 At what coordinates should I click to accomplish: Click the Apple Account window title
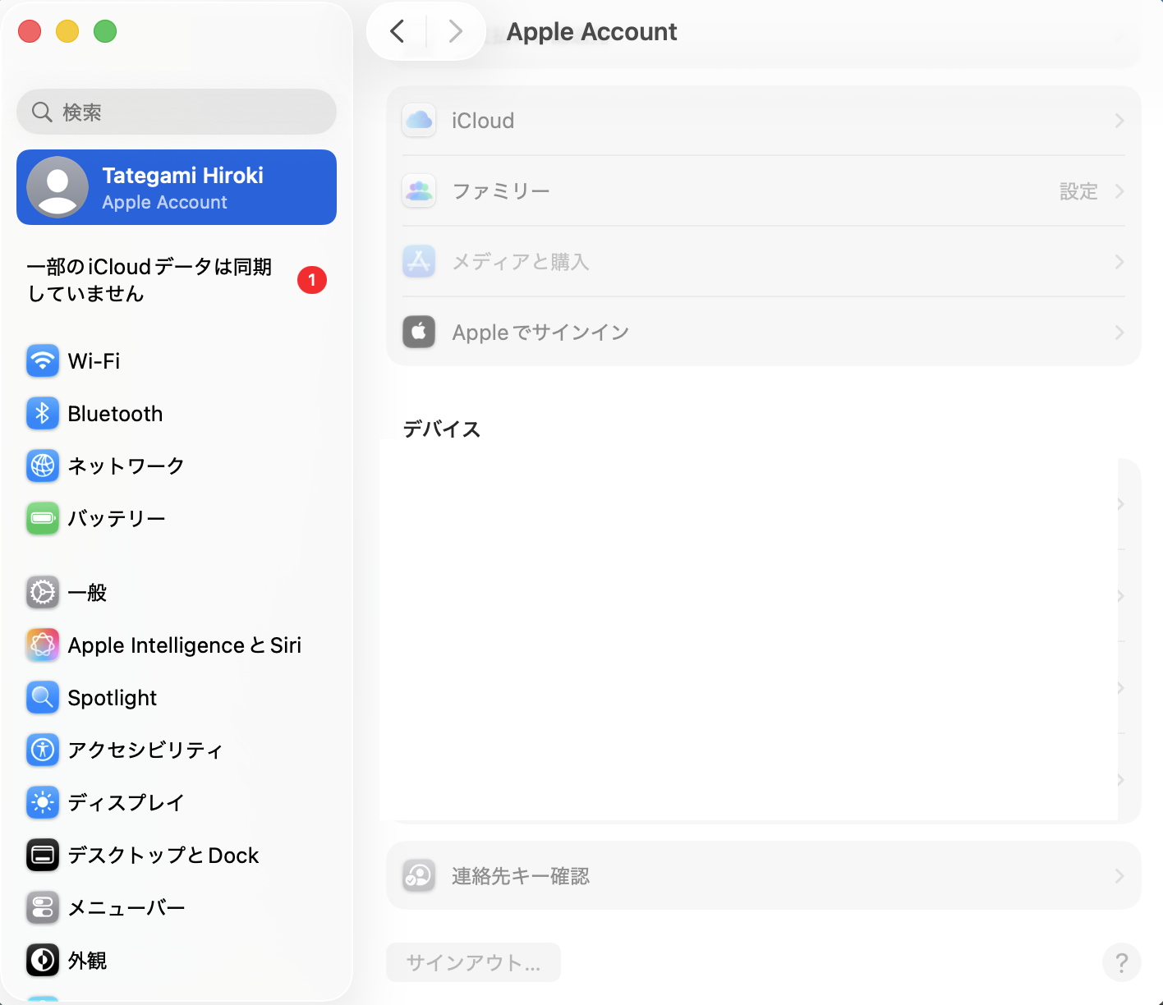pos(591,31)
